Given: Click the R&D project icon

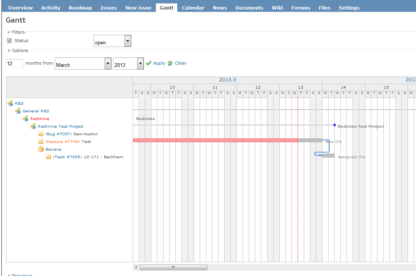Looking at the screenshot, I should pos(10,103).
